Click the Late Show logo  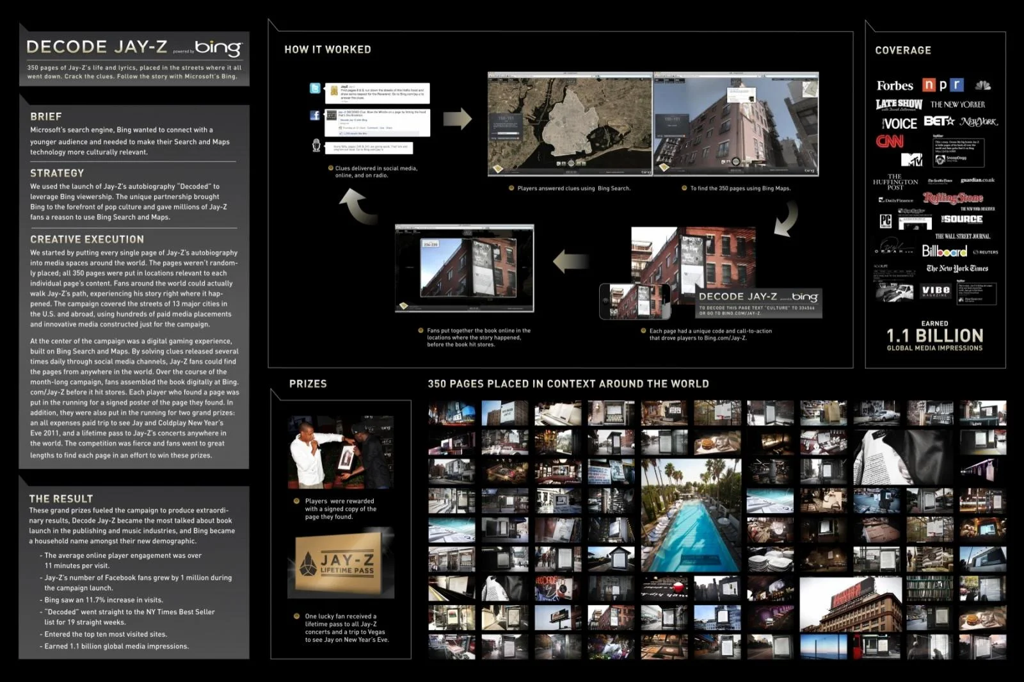[899, 104]
